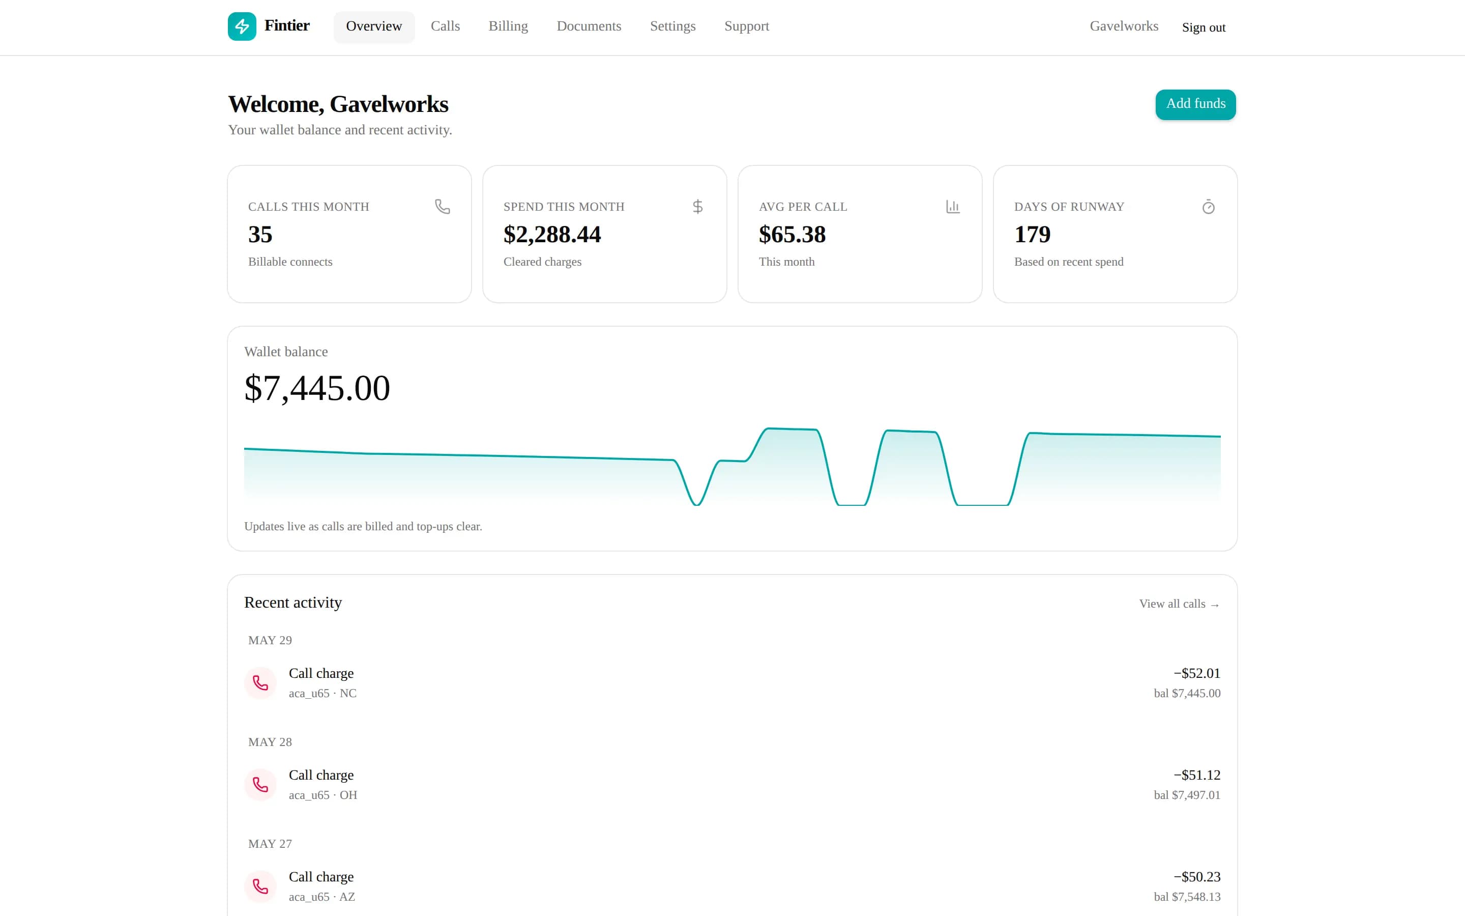Click the Welcome, Gavelworks heading

point(338,104)
